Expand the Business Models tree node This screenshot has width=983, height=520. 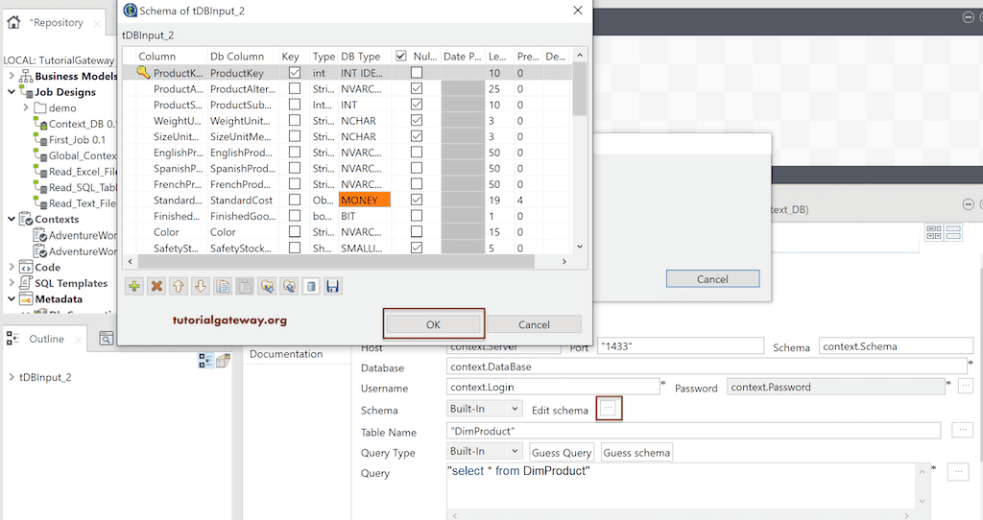(x=12, y=76)
